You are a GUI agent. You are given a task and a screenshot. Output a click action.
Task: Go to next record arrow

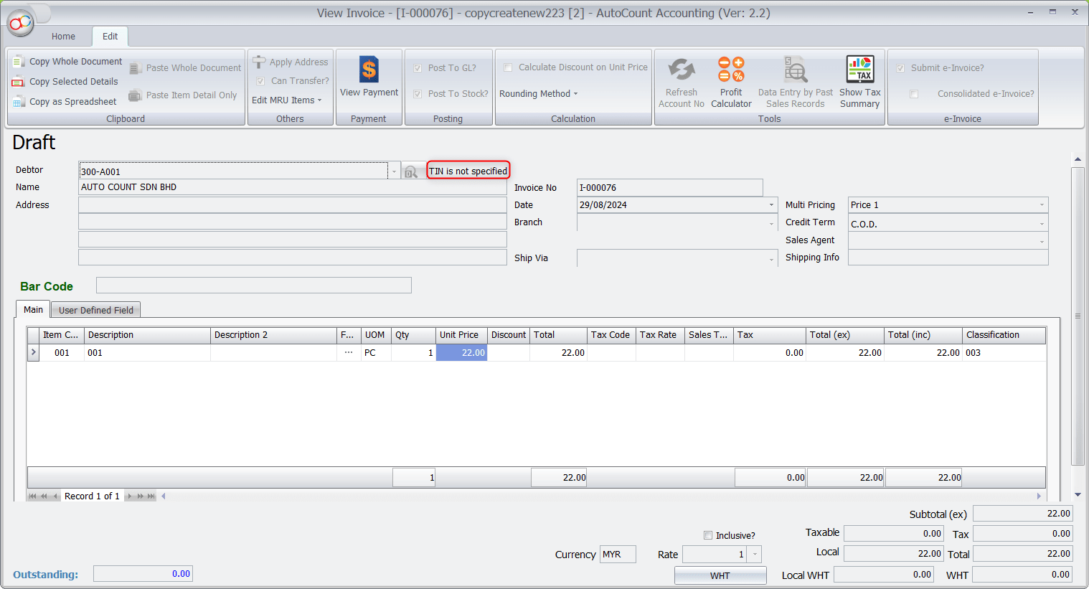coord(129,496)
